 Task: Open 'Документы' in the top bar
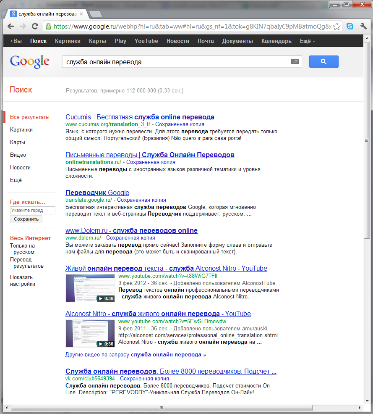coord(237,41)
